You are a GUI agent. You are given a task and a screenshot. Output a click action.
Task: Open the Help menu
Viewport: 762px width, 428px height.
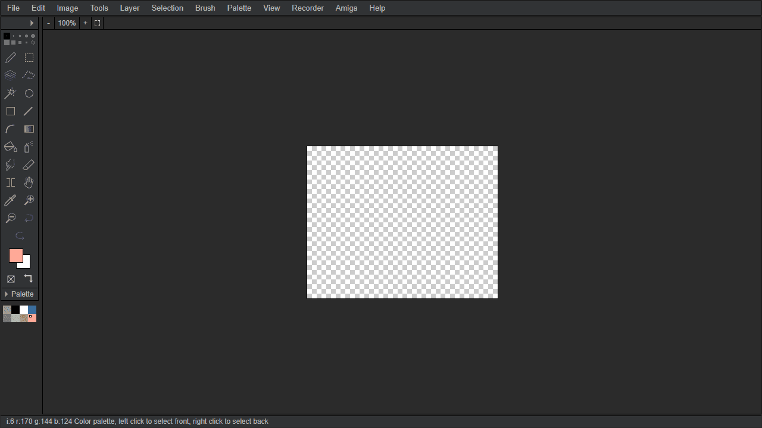(377, 8)
